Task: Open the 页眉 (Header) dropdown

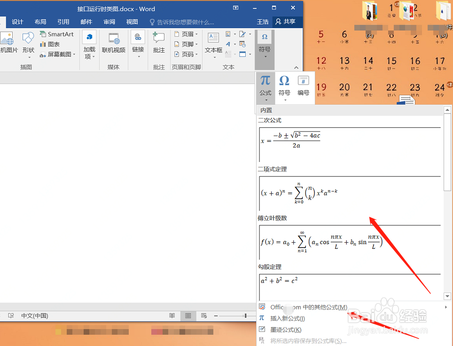Action: click(186, 33)
